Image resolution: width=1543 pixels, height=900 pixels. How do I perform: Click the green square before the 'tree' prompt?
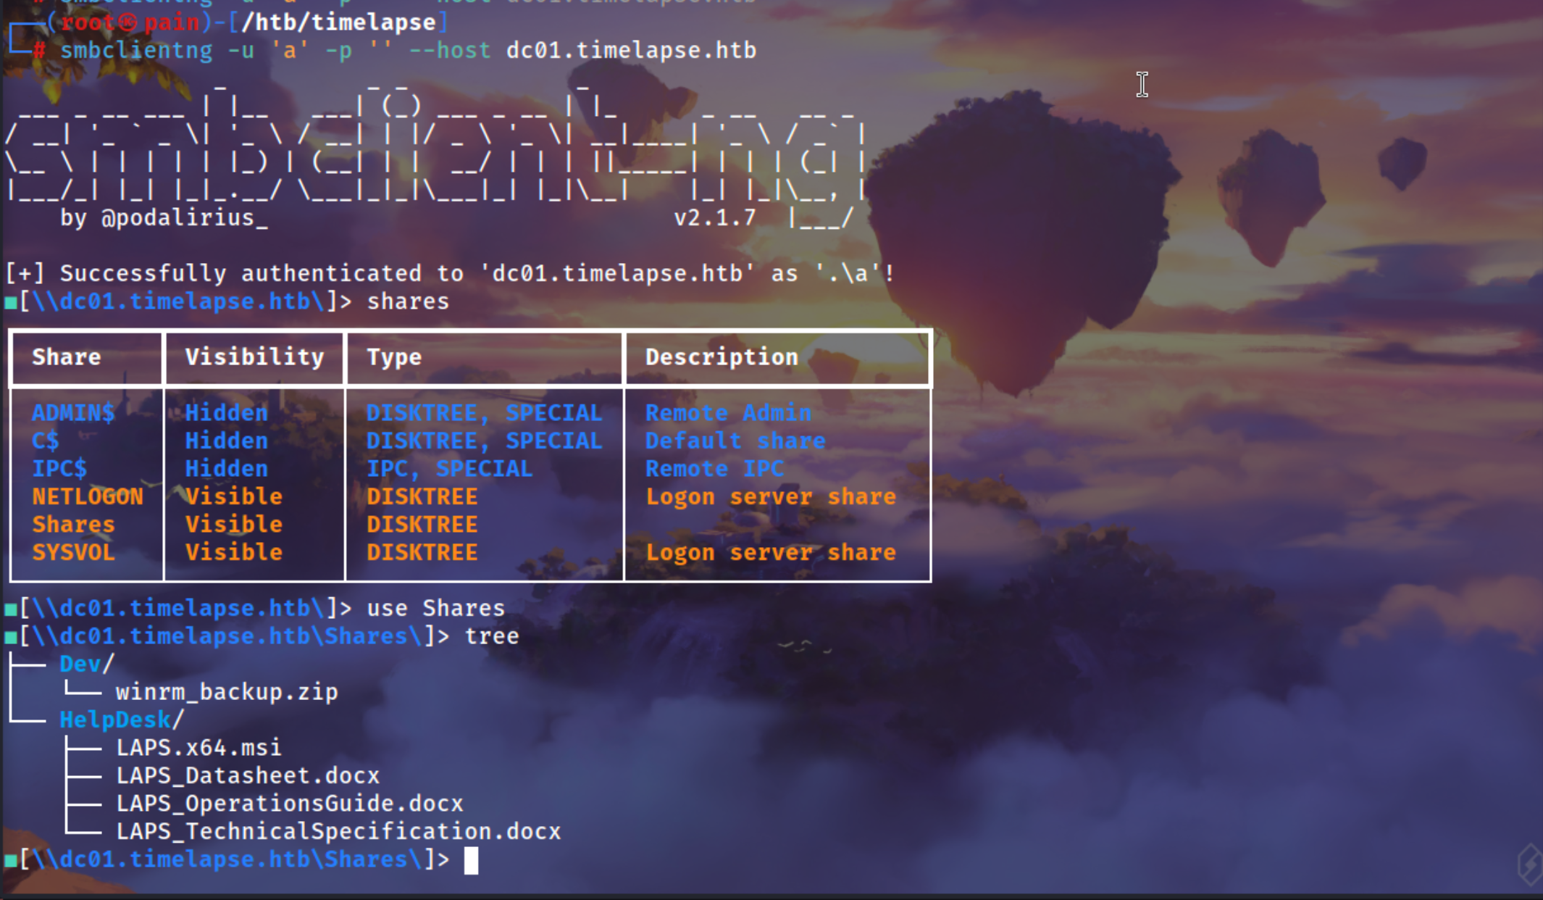pos(11,637)
